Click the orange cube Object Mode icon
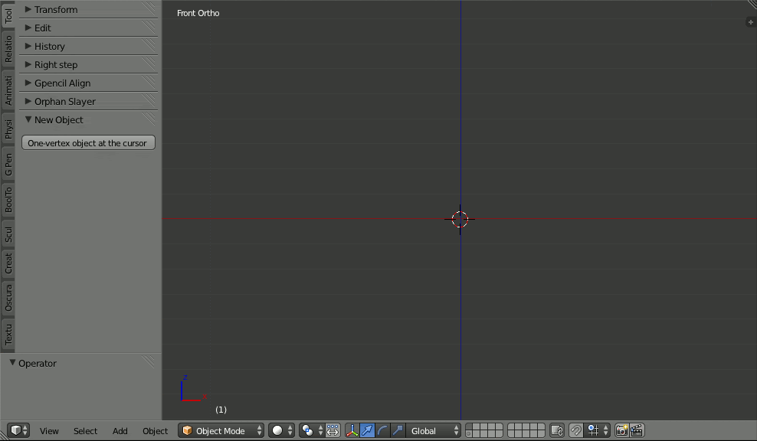 (x=187, y=430)
